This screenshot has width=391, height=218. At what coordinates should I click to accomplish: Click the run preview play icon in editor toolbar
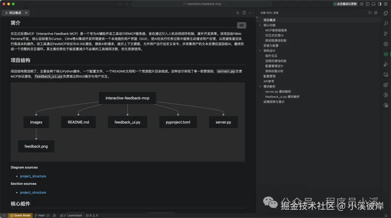point(238,12)
